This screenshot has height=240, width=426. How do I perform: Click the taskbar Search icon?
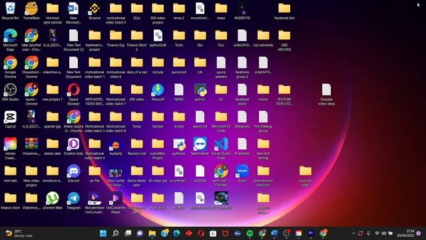115,233
